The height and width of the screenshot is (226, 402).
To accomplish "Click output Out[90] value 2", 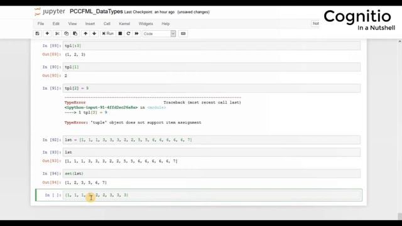I will click(66, 76).
